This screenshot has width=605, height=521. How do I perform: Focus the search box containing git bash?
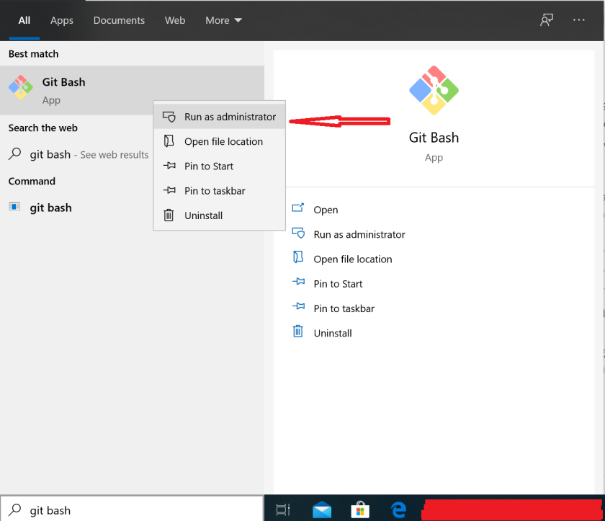click(x=132, y=509)
